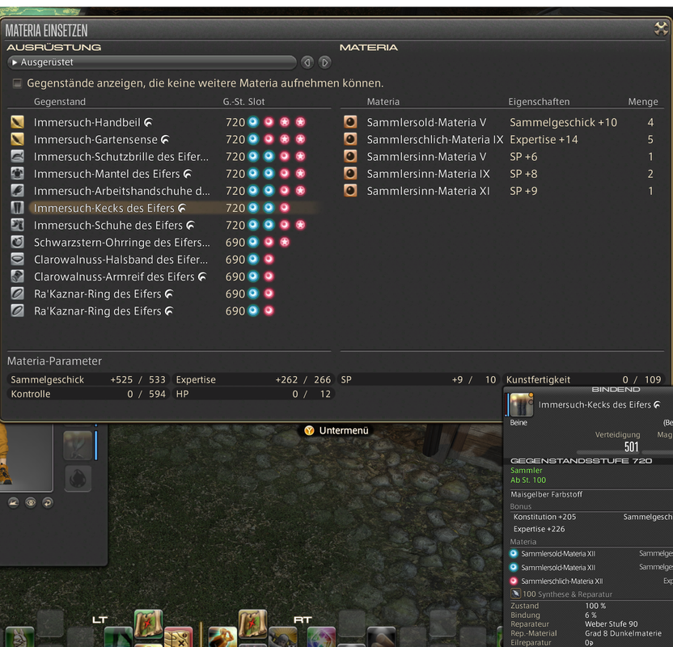Screen dimensions: 673x647
Task: Click the Immersuch-Arbeitshandschuhe gloves icon
Action: [17, 191]
